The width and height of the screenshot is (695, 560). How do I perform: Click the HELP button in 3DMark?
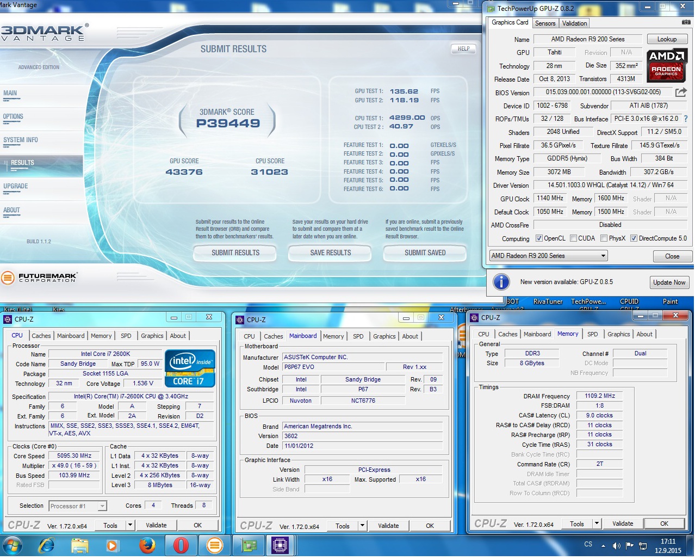(x=463, y=48)
